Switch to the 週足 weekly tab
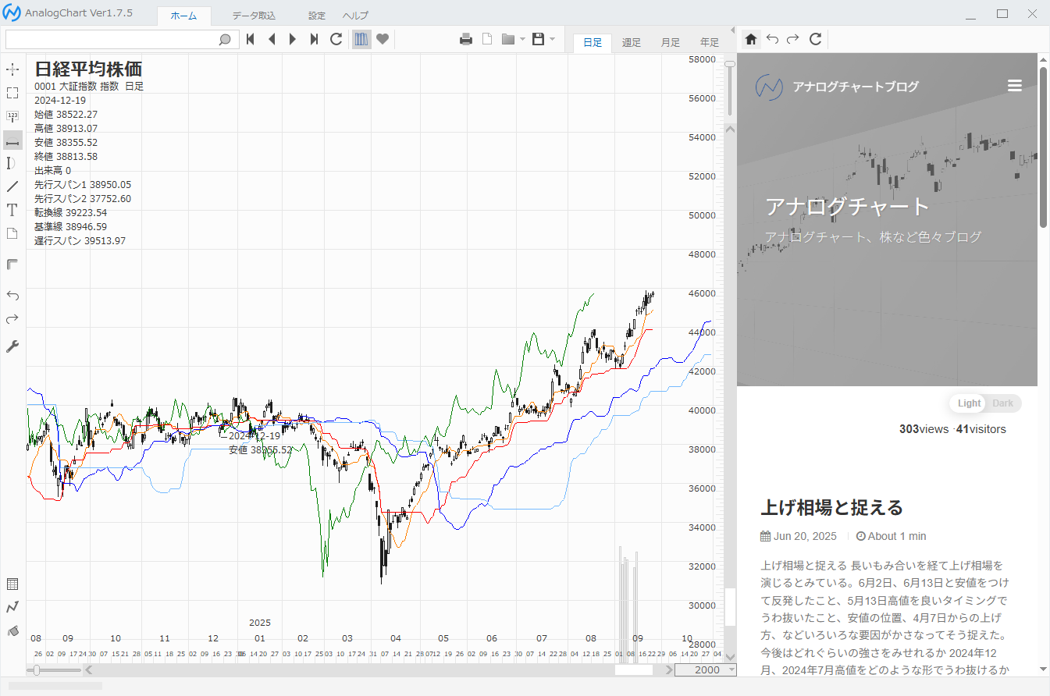This screenshot has height=696, width=1050. coord(631,42)
